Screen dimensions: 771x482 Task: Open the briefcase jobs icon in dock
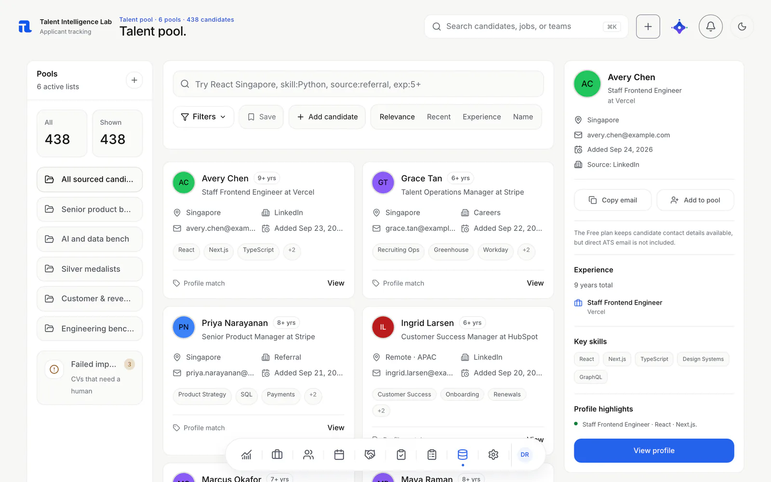point(277,455)
